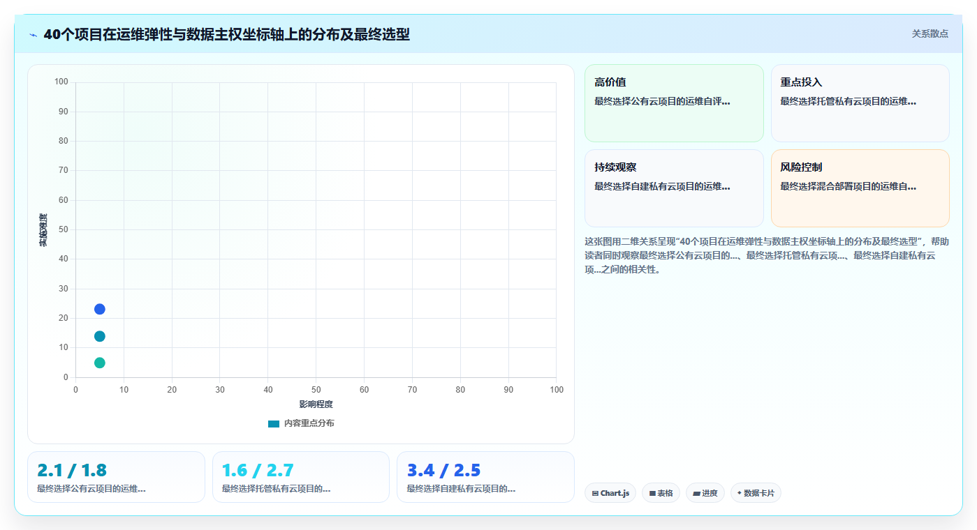Select the 数据卡片 tag
This screenshot has width=977, height=530.
point(756,493)
